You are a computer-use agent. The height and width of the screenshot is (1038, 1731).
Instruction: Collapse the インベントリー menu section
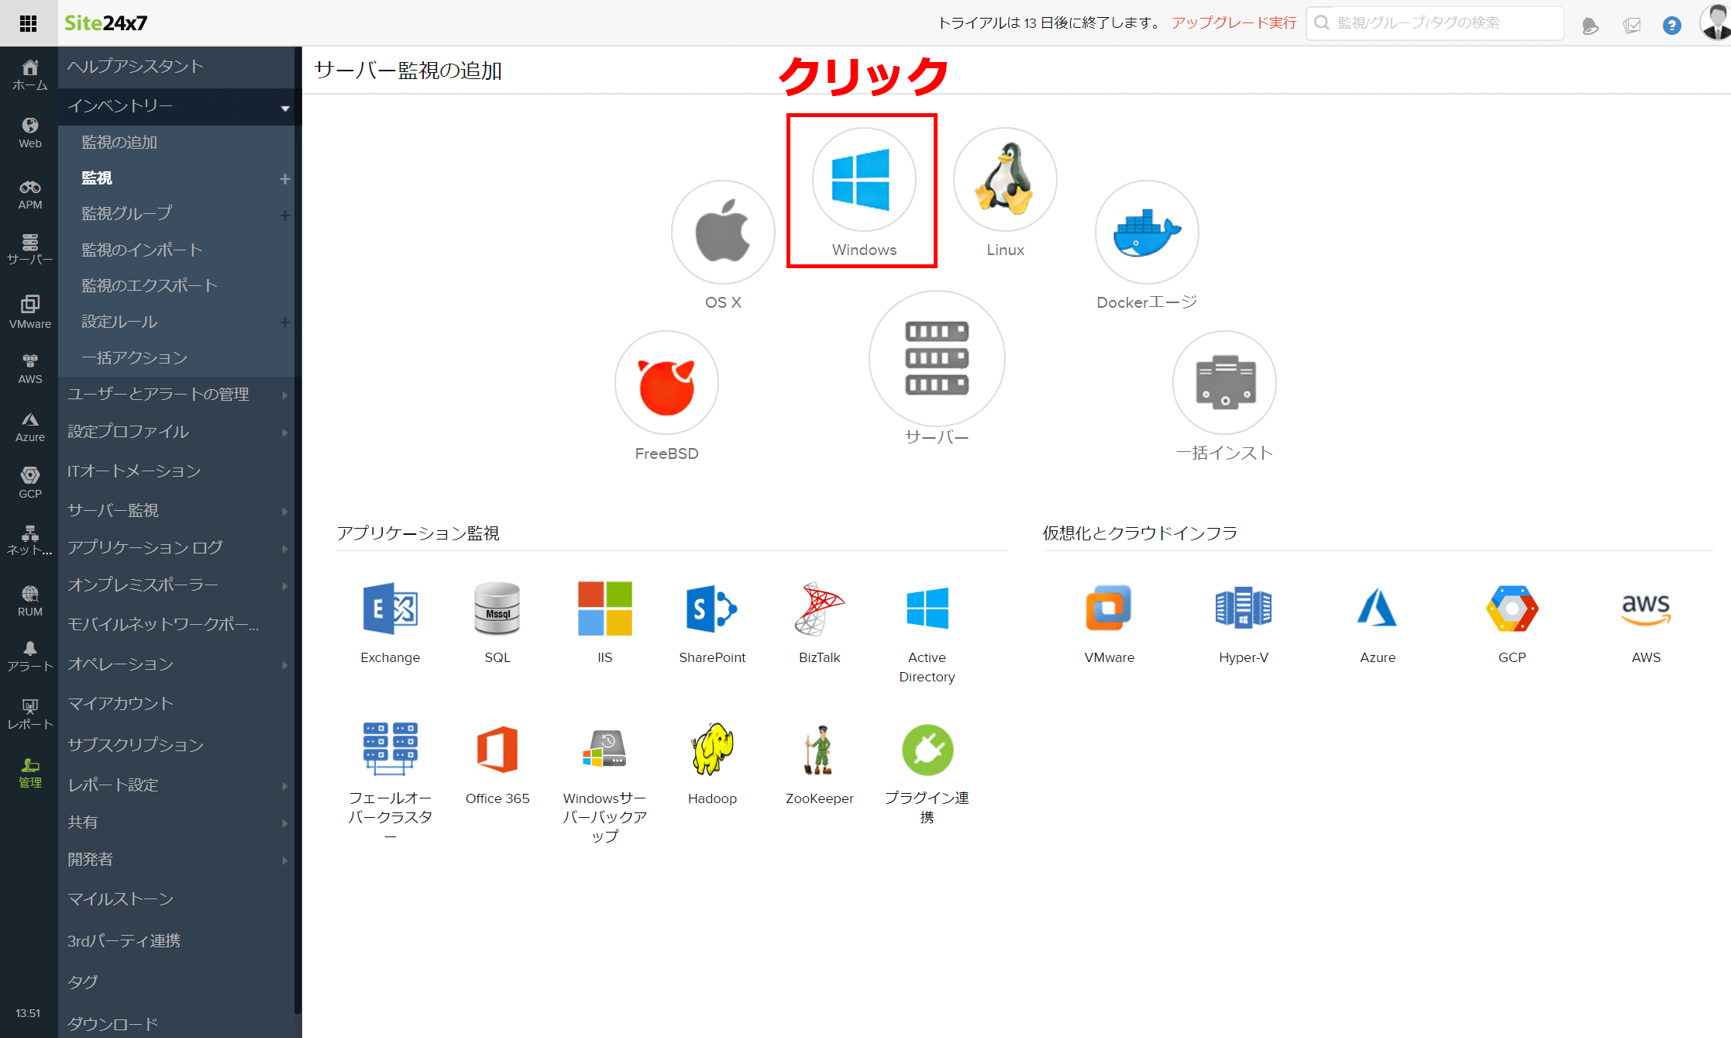(x=285, y=108)
